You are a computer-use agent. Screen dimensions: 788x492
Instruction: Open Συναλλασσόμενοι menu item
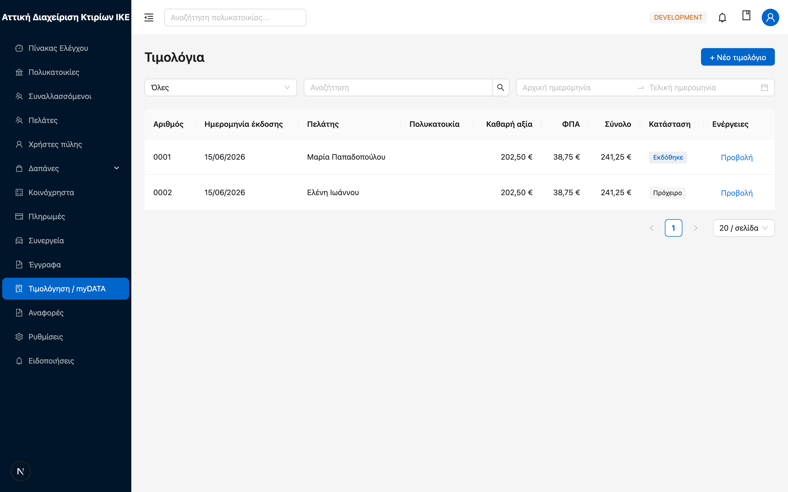(x=65, y=96)
